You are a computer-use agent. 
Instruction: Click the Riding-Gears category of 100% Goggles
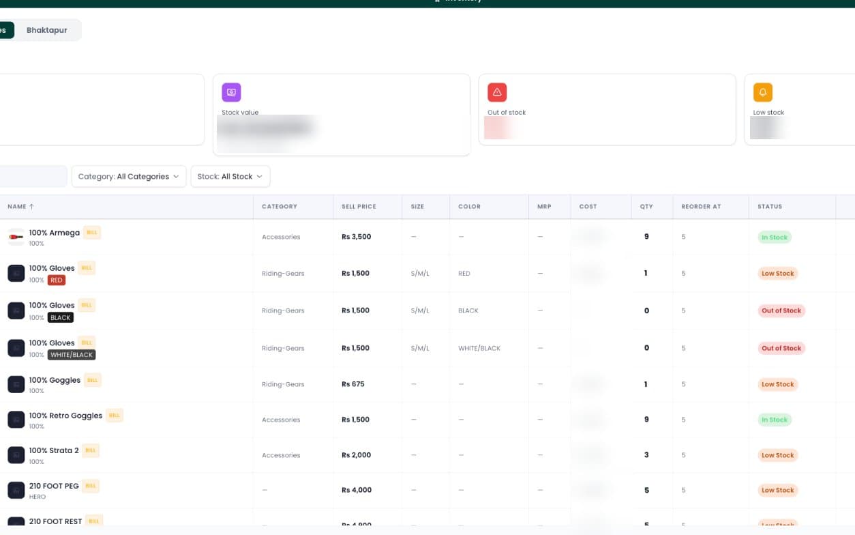[283, 384]
